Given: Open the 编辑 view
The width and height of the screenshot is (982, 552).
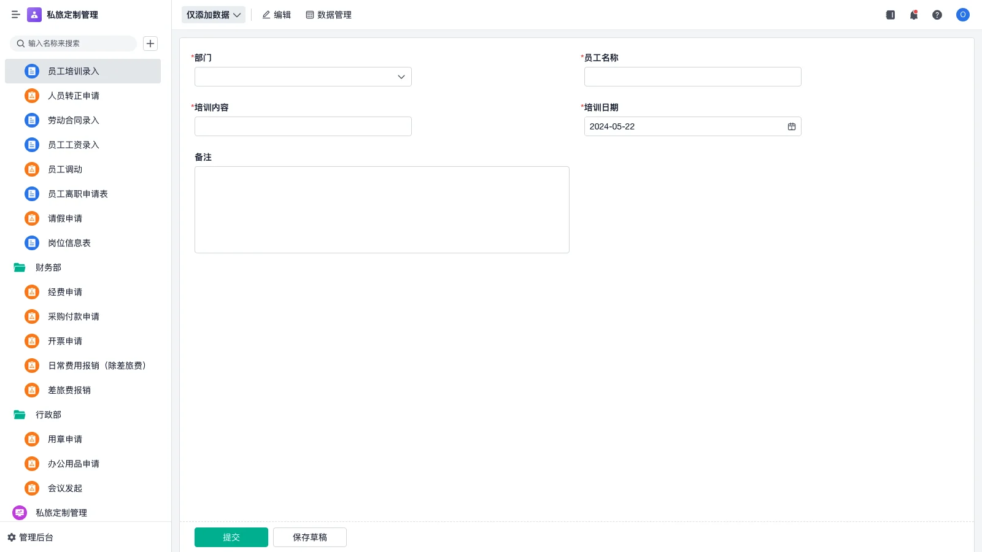Looking at the screenshot, I should (276, 15).
